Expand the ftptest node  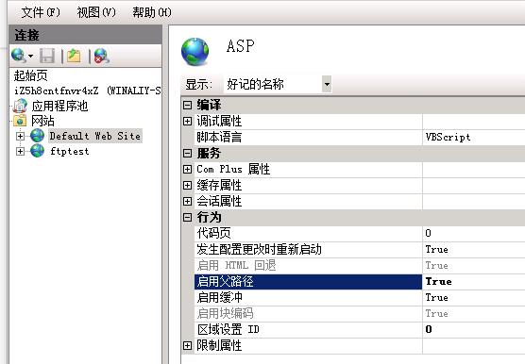(x=20, y=152)
